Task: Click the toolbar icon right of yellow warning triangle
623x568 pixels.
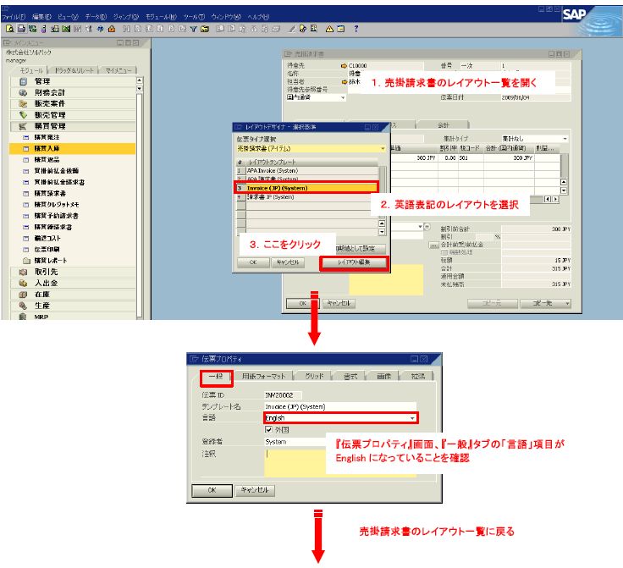Action: (x=341, y=29)
